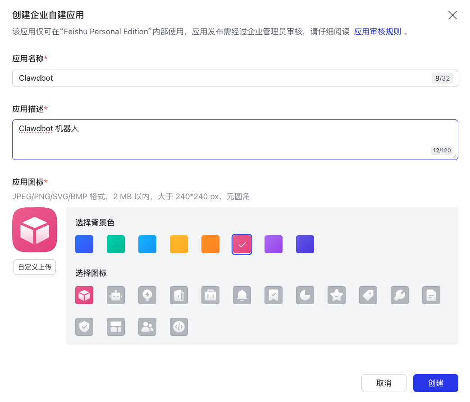The image size is (470, 402).
Task: Pick the lightbulb app icon
Action: (x=147, y=295)
